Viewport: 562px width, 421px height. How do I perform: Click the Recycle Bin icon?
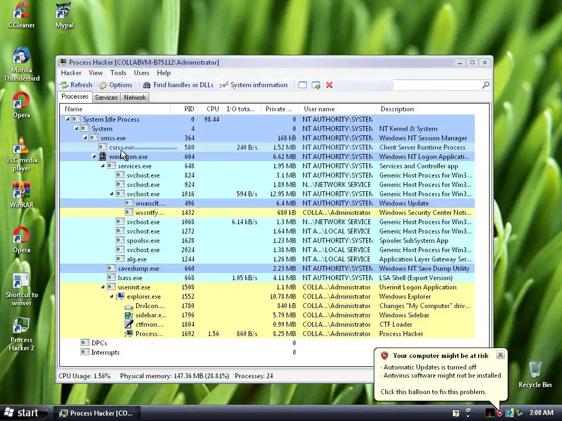(535, 374)
